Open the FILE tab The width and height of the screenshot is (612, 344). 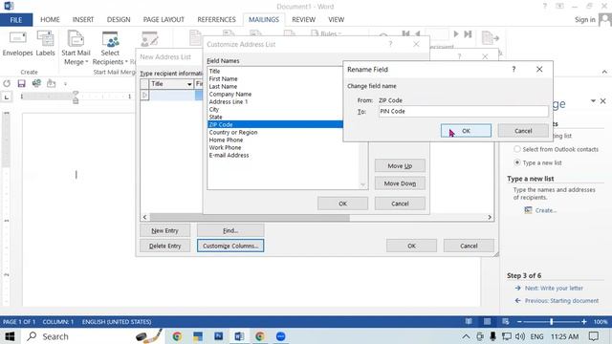click(x=16, y=19)
